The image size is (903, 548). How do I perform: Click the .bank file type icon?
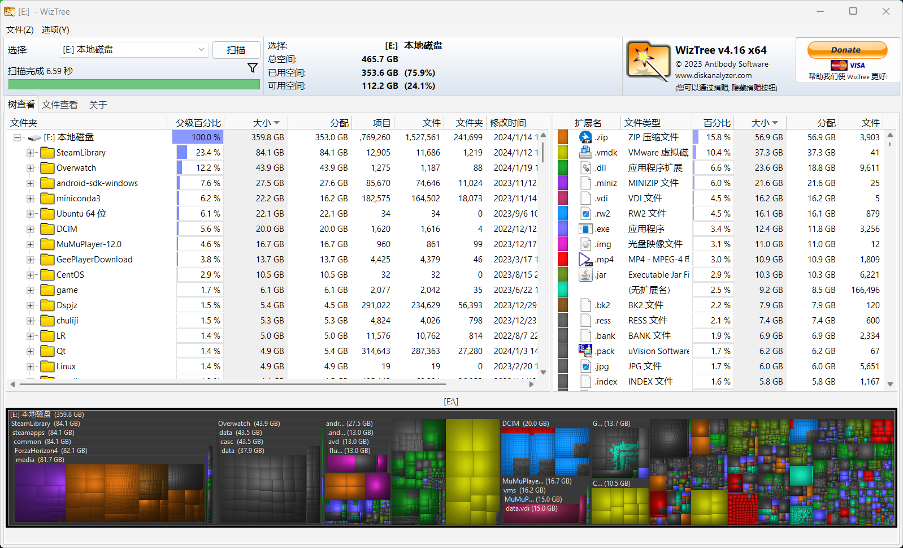click(x=585, y=335)
